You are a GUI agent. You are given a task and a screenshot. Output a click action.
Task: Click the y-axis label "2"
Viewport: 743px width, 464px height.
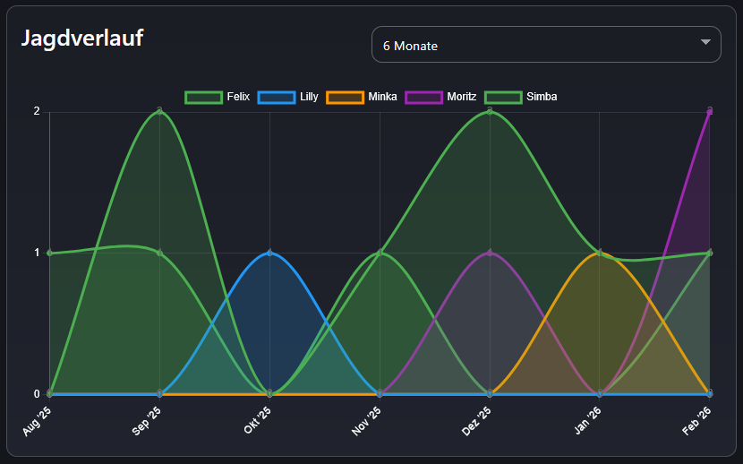pos(37,111)
